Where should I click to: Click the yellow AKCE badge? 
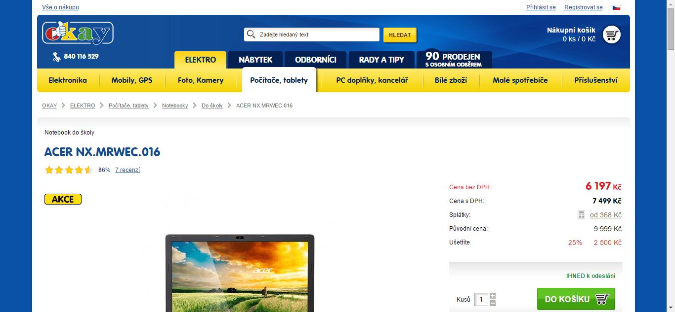63,199
